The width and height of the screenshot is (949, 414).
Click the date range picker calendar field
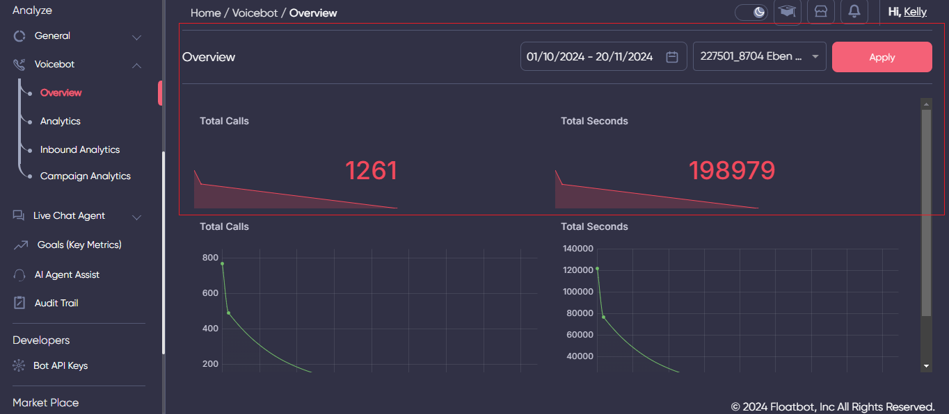(603, 56)
